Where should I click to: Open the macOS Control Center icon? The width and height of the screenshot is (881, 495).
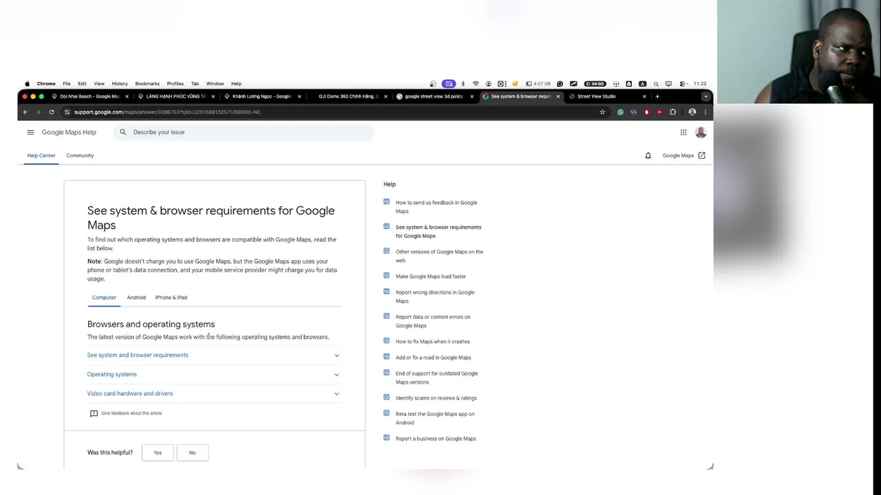tap(683, 84)
